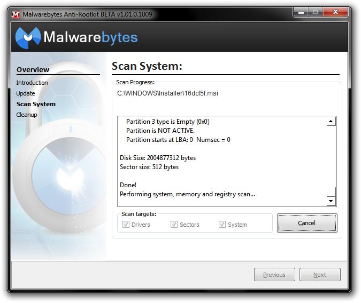Click the 'Done!' log line
The width and height of the screenshot is (361, 303).
[x=128, y=185]
